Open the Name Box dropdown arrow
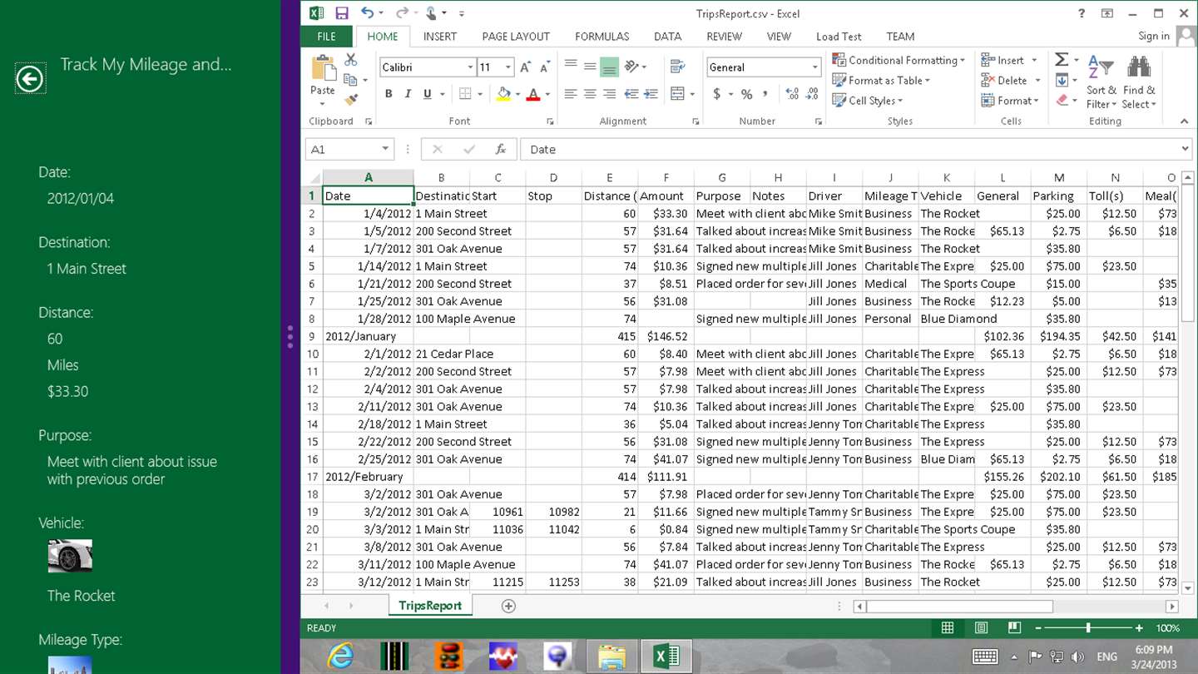The height and width of the screenshot is (674, 1198). coord(385,150)
